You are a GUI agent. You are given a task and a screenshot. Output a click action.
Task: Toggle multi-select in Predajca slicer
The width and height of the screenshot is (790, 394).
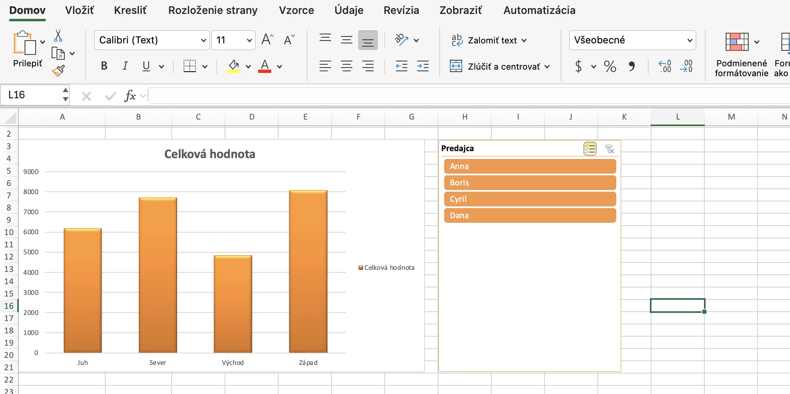[590, 149]
